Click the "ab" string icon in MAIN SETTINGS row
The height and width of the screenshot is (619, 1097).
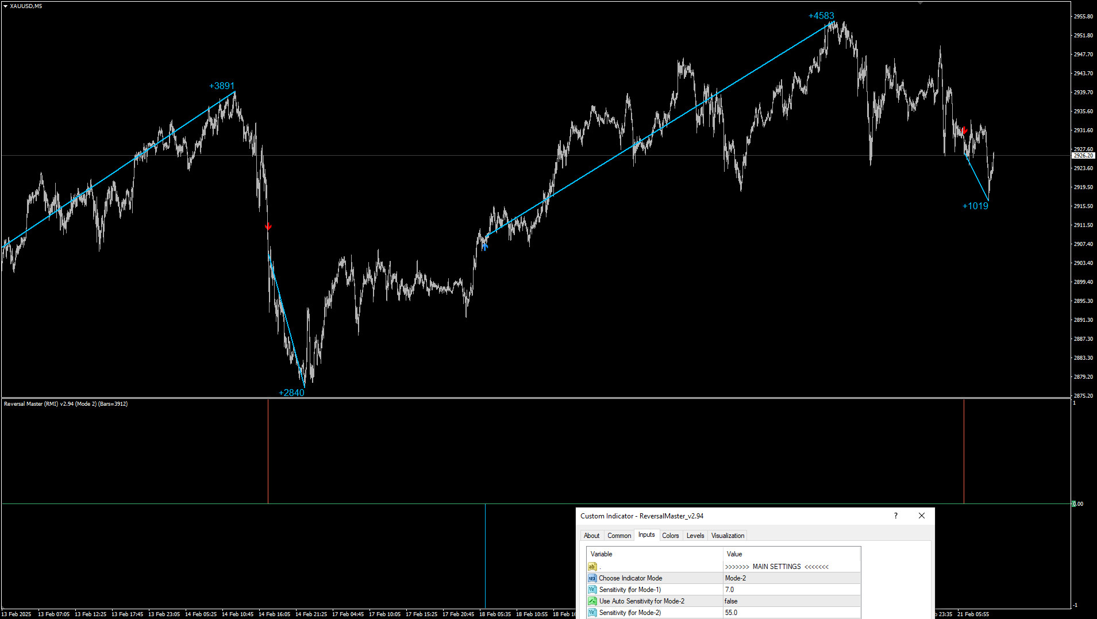592,566
